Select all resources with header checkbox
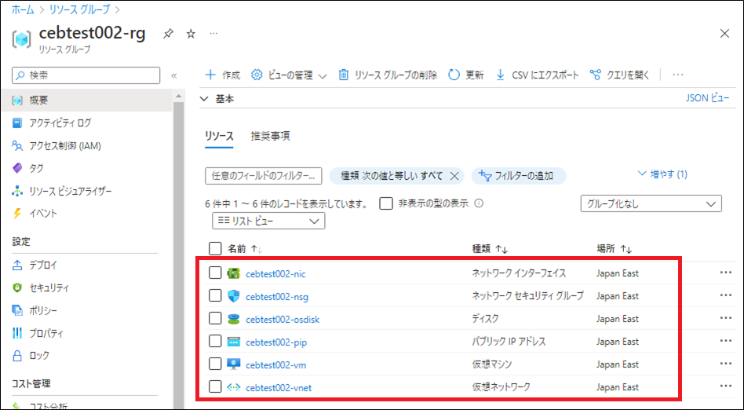The width and height of the screenshot is (744, 410). 216,249
